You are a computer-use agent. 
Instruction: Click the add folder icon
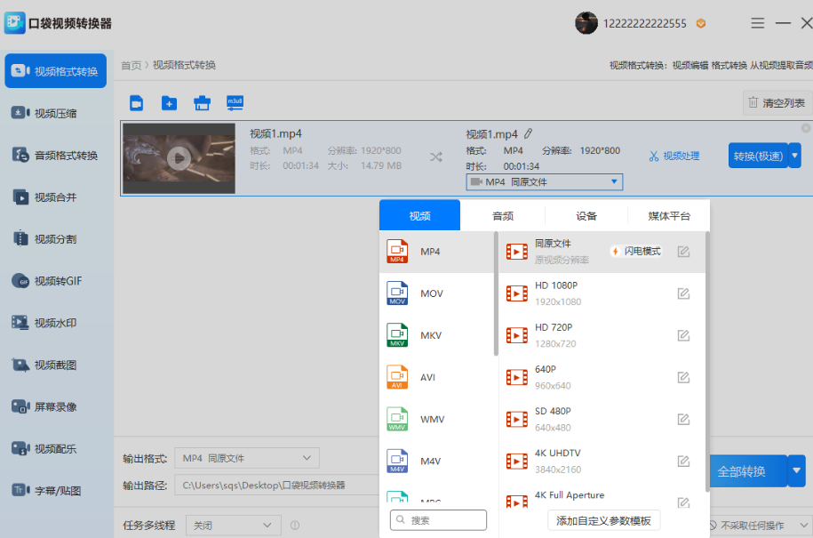pyautogui.click(x=169, y=103)
